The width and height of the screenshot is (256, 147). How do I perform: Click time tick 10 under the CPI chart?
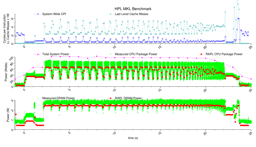[x=114, y=47]
